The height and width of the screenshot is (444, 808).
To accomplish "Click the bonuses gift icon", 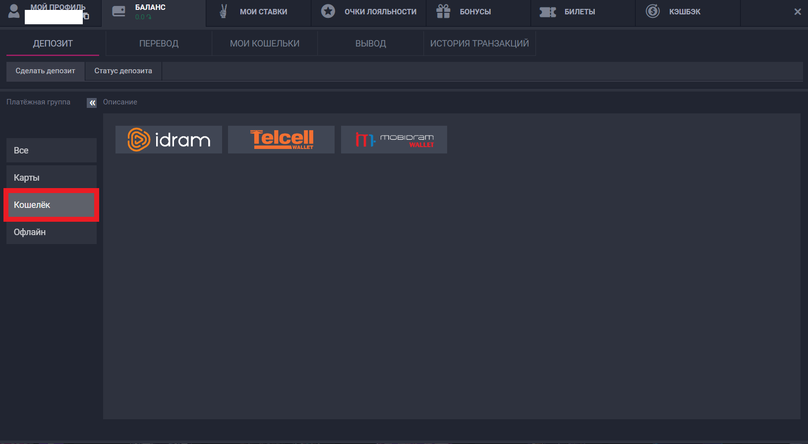I will (x=443, y=11).
